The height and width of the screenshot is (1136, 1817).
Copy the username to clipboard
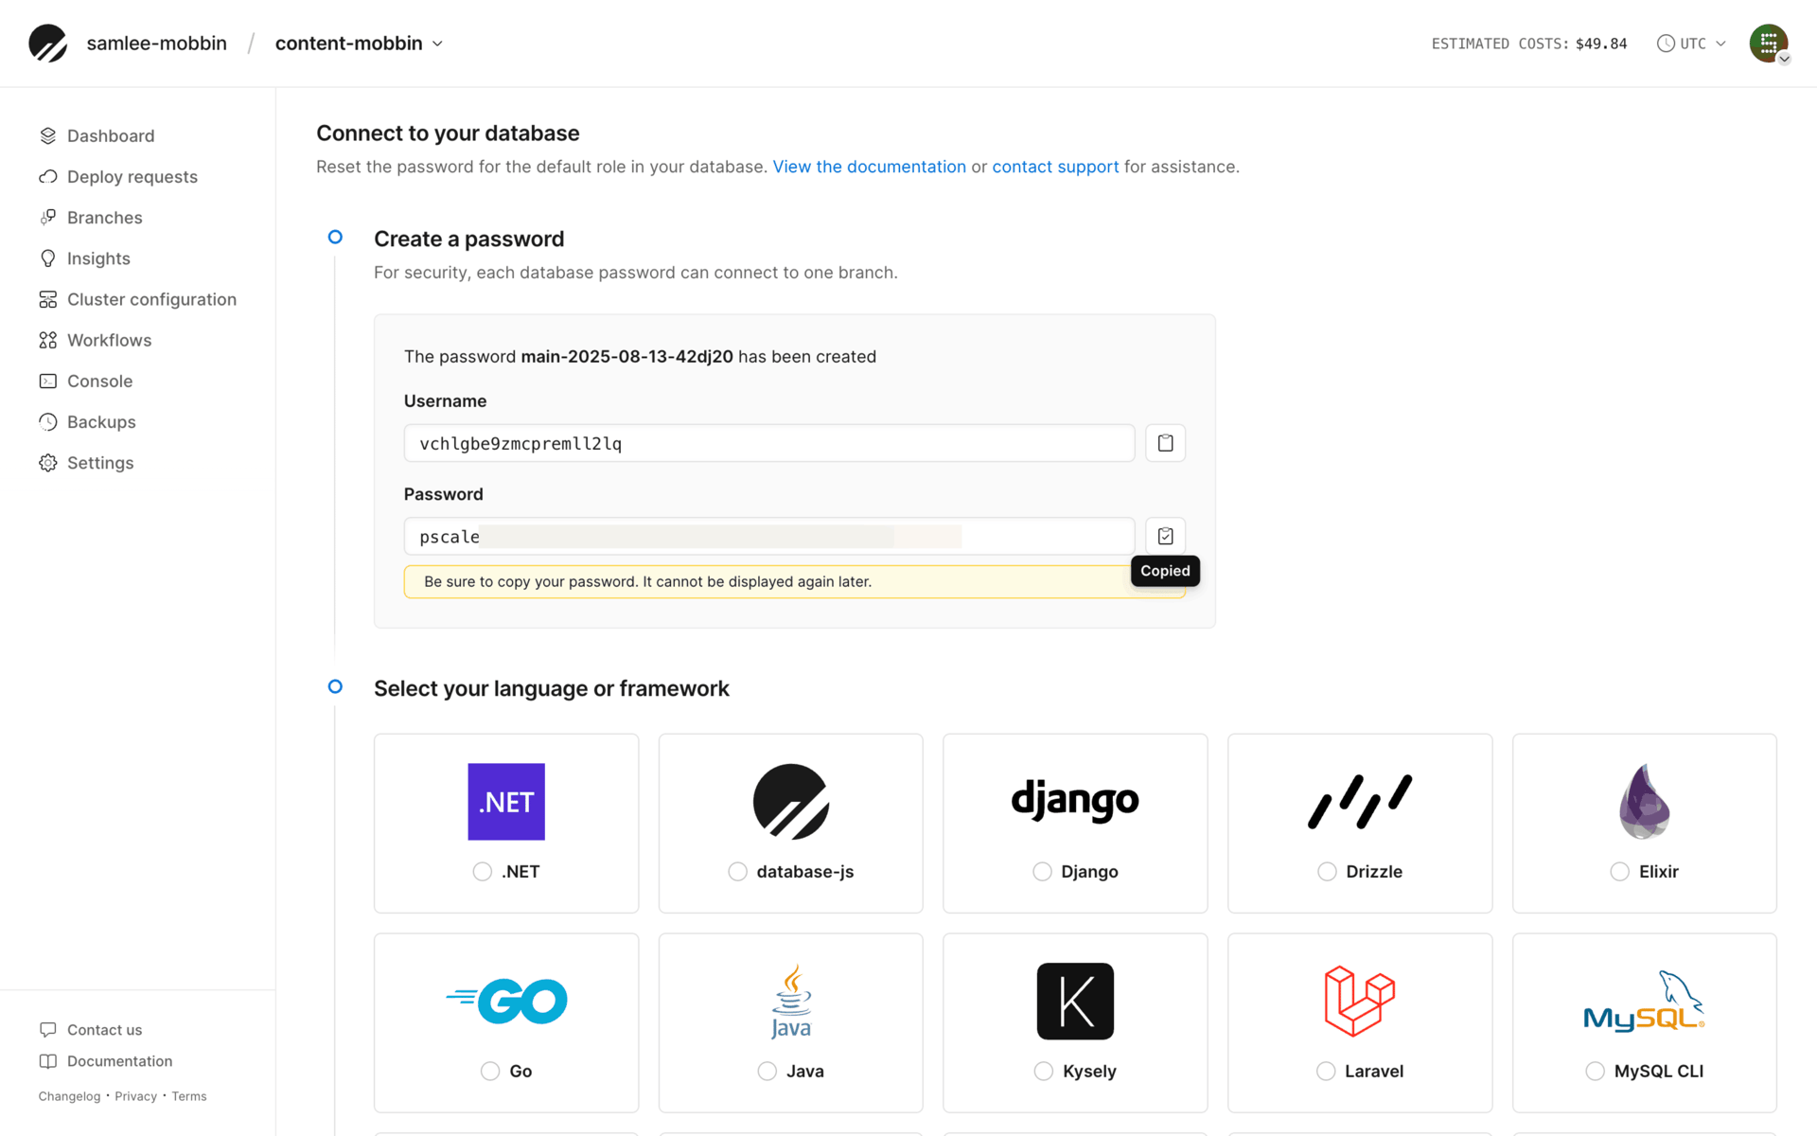(x=1165, y=443)
